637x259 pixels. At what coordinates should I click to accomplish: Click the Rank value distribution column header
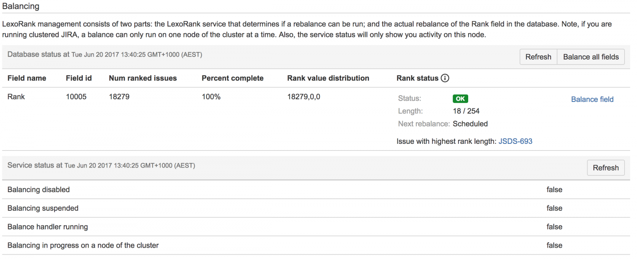point(328,78)
